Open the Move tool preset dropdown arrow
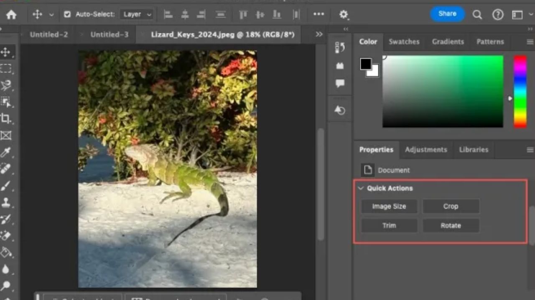Screen dimensions: 535x300 point(51,15)
